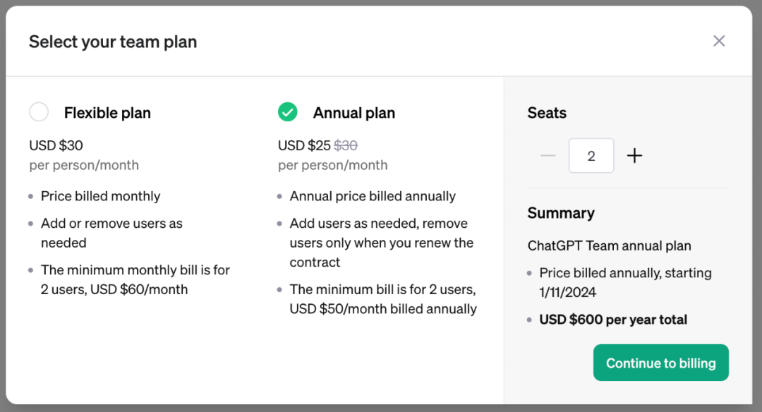
Task: Click the Annual plan label text
Action: click(x=353, y=113)
